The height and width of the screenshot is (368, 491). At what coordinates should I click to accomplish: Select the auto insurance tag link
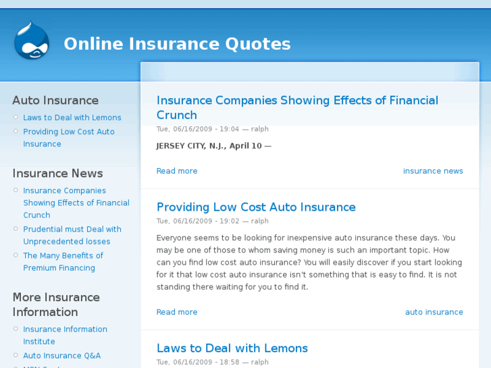[x=434, y=312]
